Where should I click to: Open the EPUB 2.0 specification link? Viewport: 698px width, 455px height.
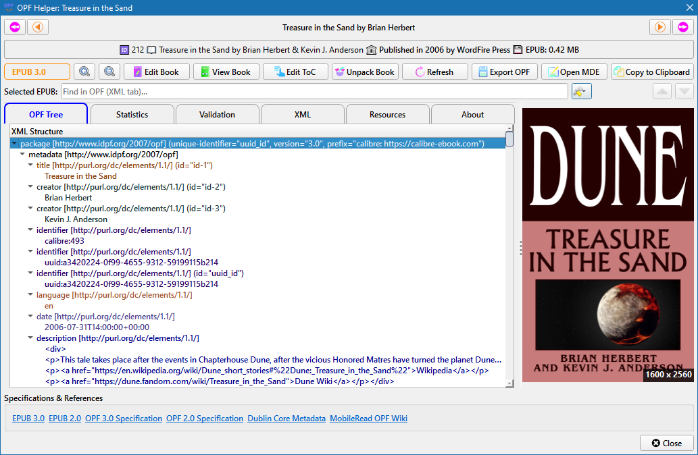pyautogui.click(x=65, y=418)
